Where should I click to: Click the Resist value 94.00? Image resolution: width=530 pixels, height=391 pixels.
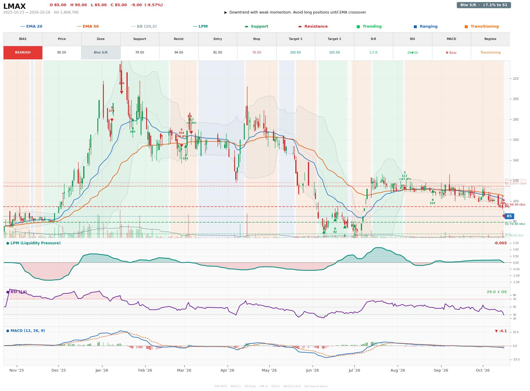tap(179, 53)
